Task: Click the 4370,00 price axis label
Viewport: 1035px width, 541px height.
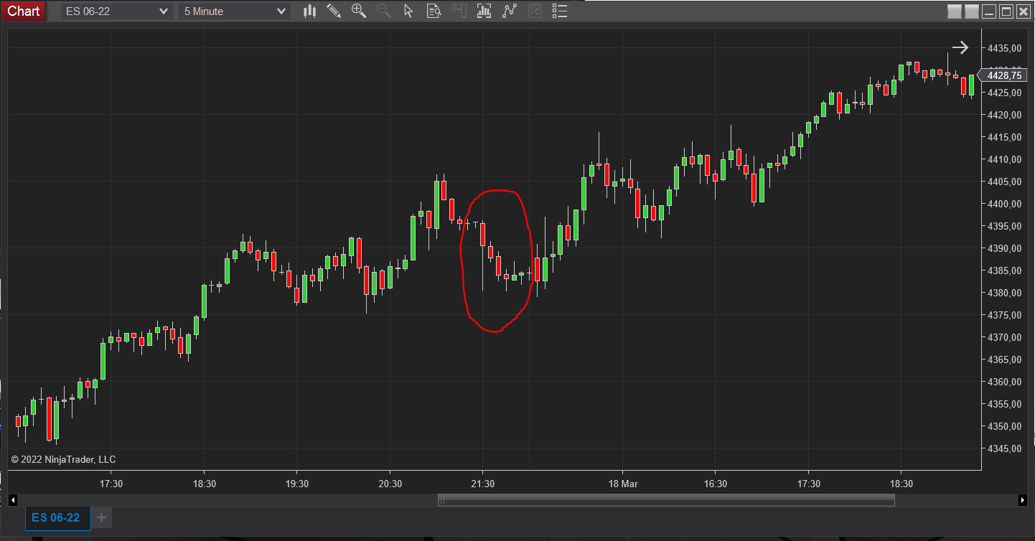Action: coord(1004,337)
